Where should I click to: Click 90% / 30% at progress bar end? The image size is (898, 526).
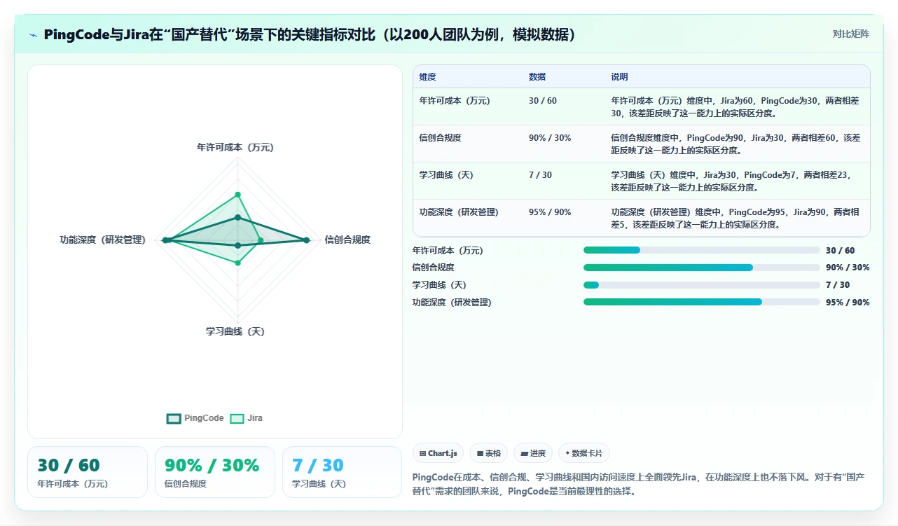(848, 268)
